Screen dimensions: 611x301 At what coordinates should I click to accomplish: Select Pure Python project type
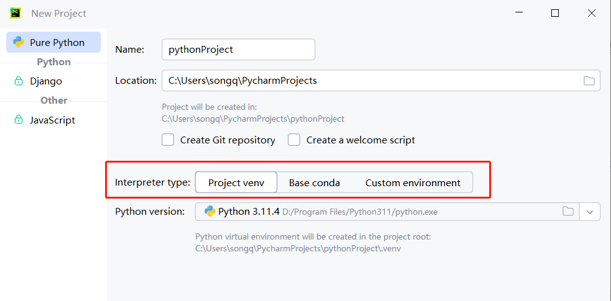point(57,43)
